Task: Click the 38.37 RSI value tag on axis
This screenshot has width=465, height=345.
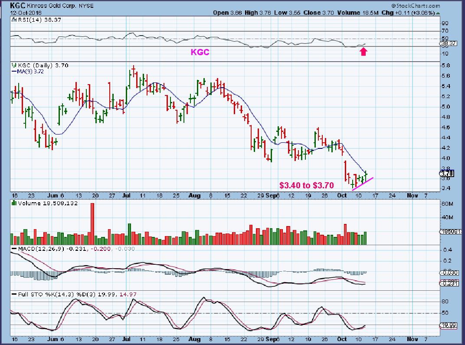Action: (x=448, y=43)
